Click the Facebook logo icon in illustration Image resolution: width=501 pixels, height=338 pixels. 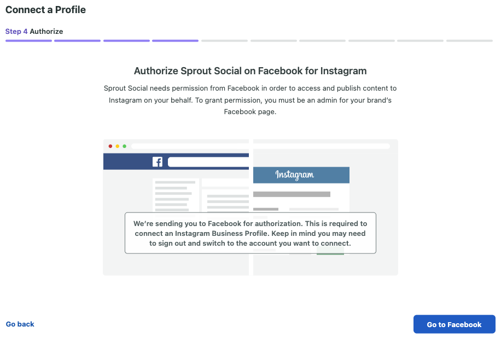click(x=157, y=162)
